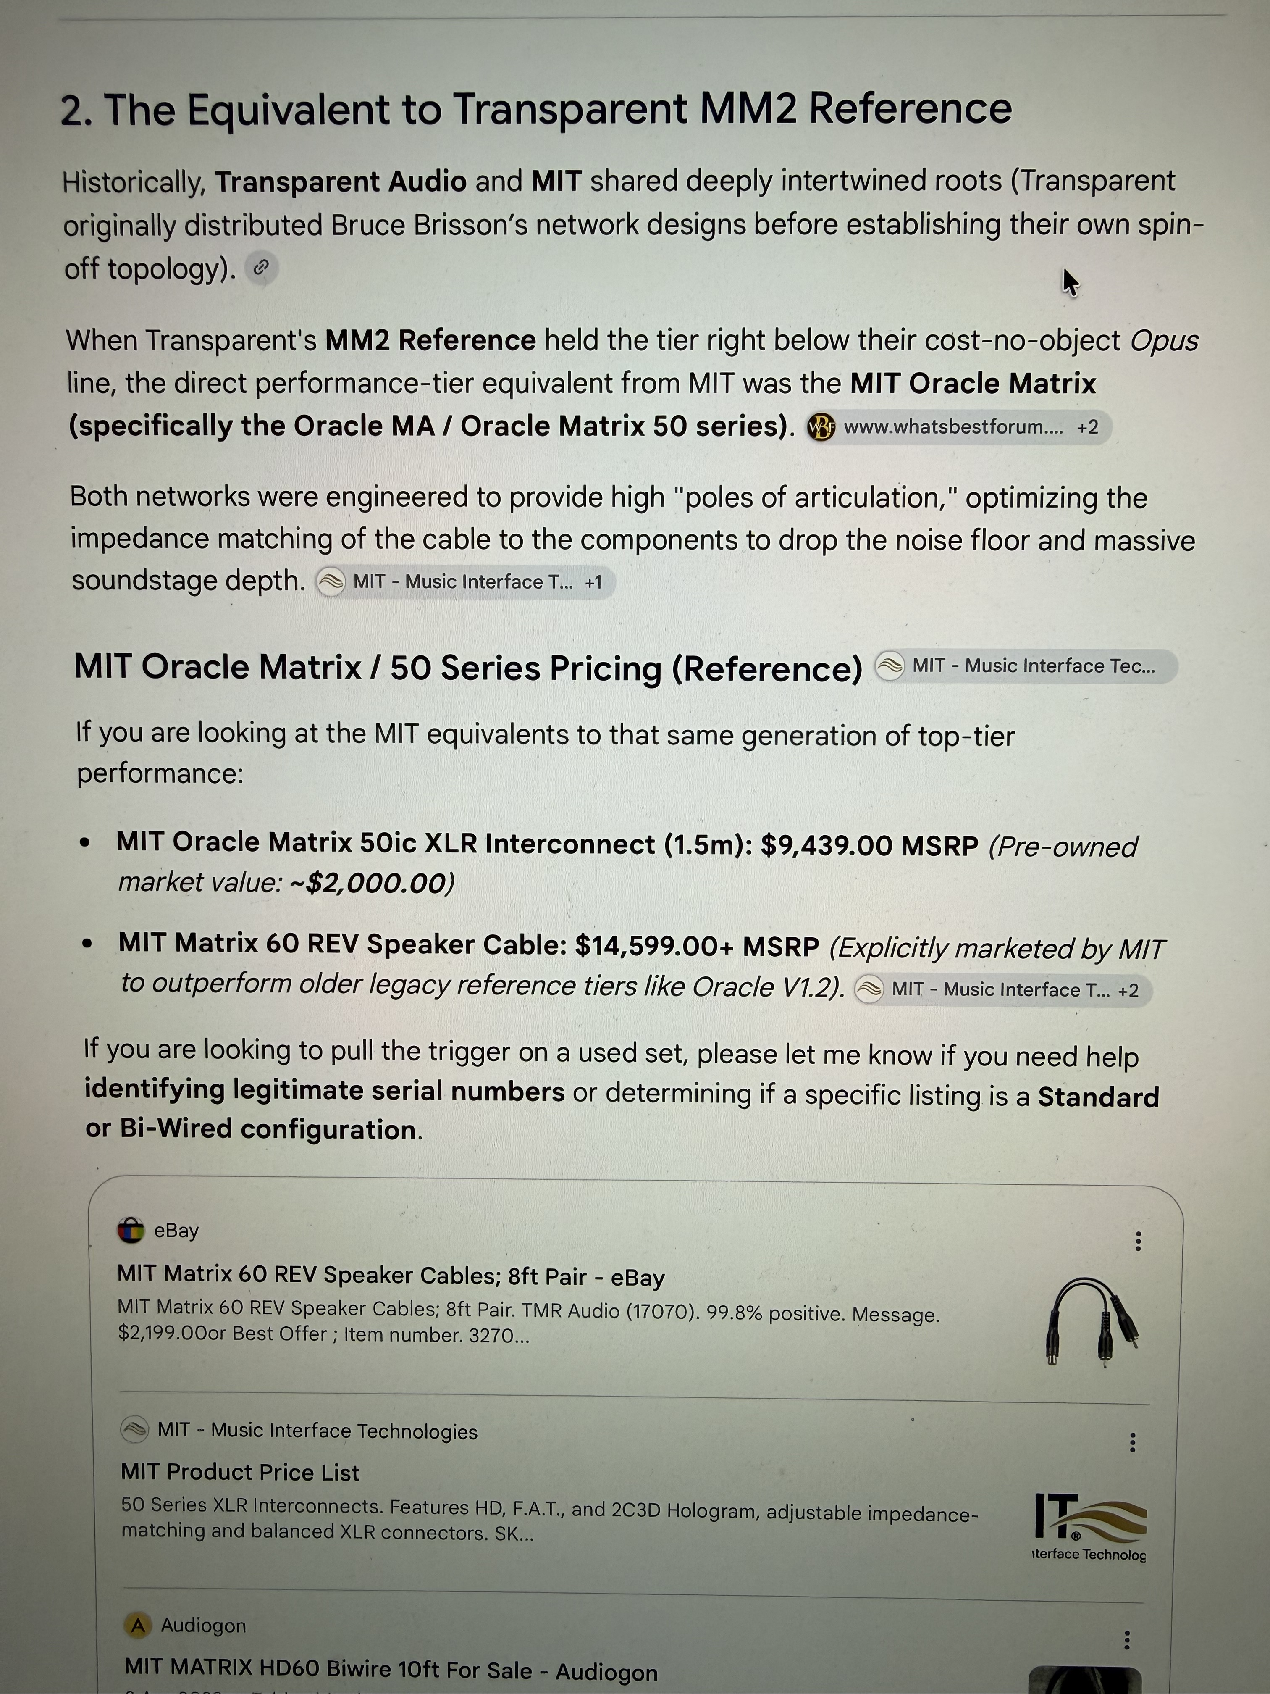Viewport: 1270px width, 1694px height.
Task: Click the Audiogon favicon icon
Action: 138,1625
